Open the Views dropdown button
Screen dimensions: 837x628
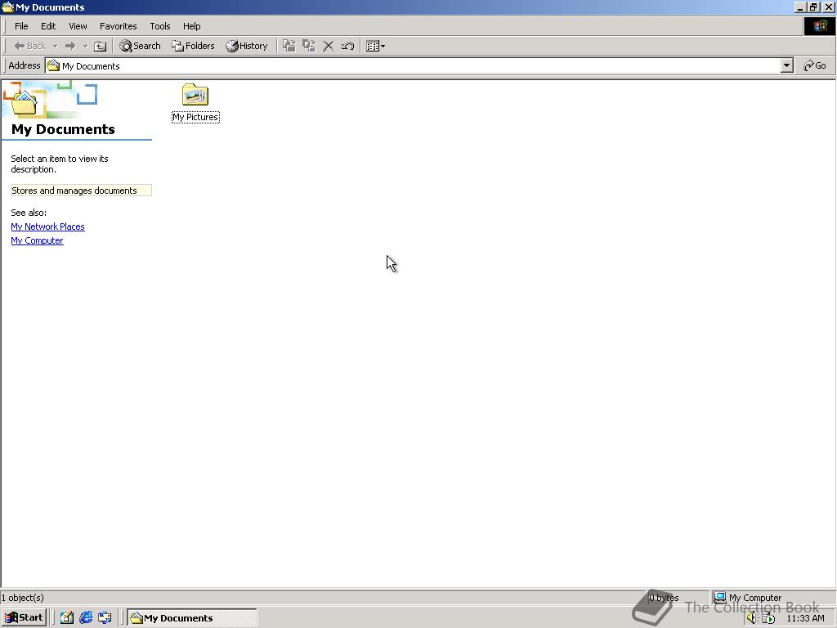[376, 46]
